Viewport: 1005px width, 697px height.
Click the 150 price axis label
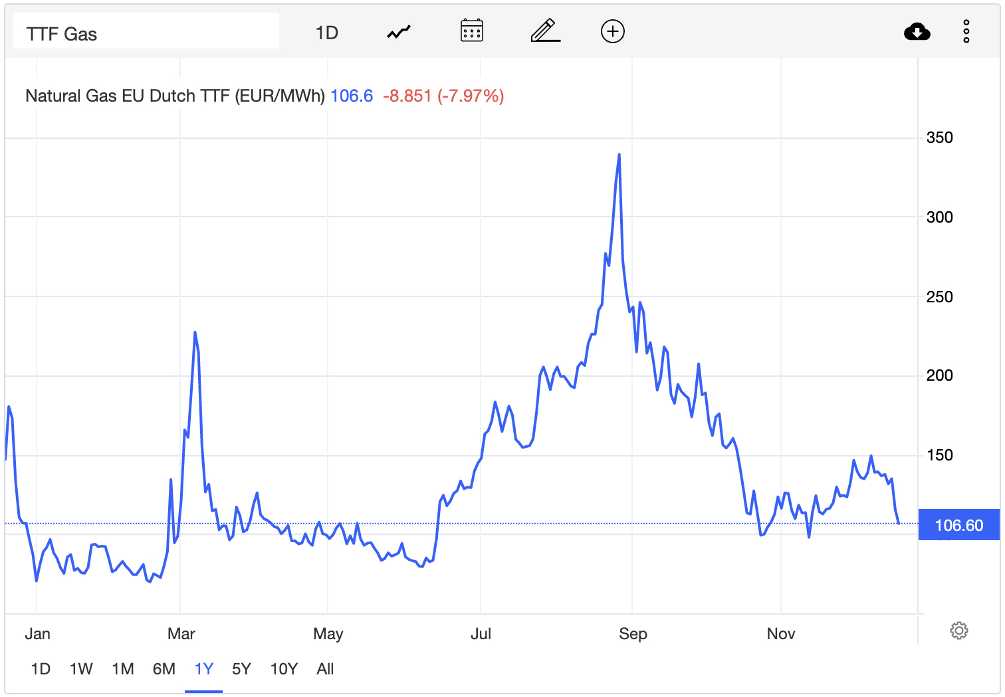tap(940, 455)
